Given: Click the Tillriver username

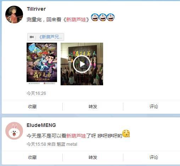Looking at the screenshot, I should (36, 9).
